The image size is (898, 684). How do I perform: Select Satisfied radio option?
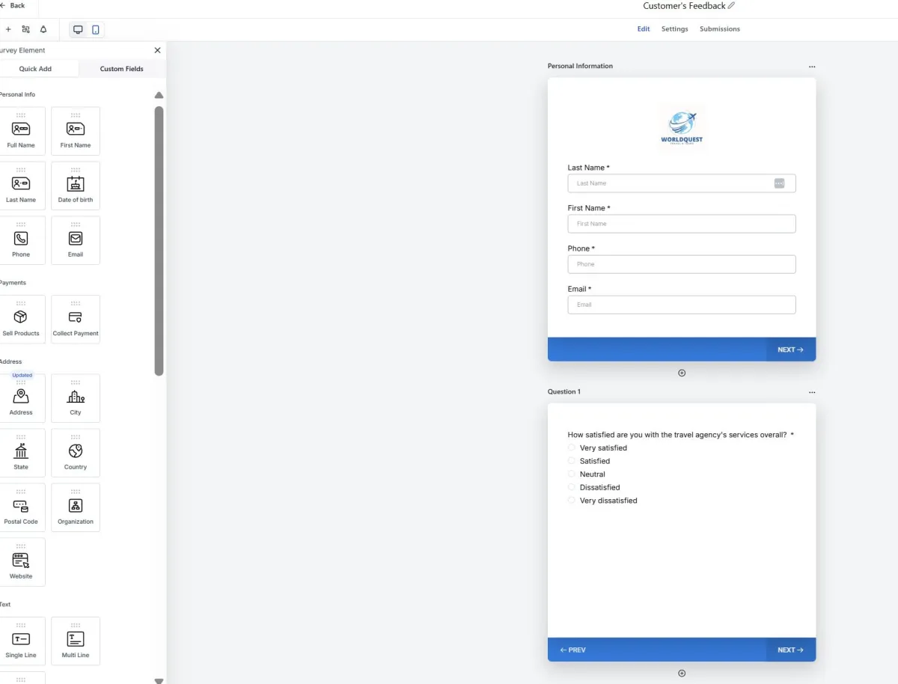coord(572,461)
